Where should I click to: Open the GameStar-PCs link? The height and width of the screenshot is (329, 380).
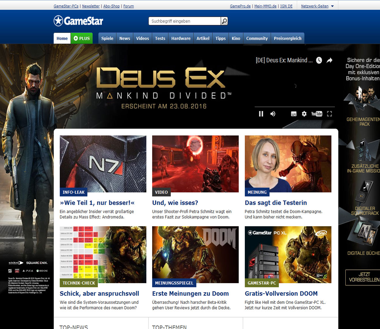(66, 6)
